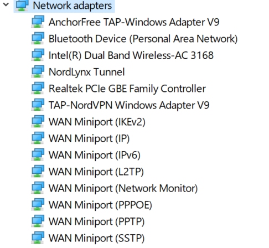The width and height of the screenshot is (269, 248).
Task: Collapse the Network adapters category
Action: click(x=6, y=4)
